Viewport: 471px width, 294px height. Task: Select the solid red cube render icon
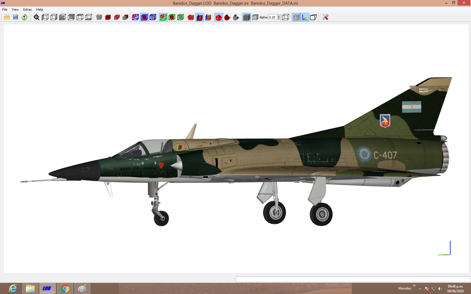pyautogui.click(x=108, y=17)
